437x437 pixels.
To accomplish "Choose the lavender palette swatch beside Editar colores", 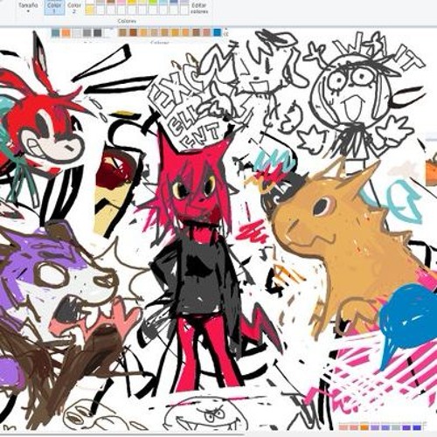I will click(184, 2).
